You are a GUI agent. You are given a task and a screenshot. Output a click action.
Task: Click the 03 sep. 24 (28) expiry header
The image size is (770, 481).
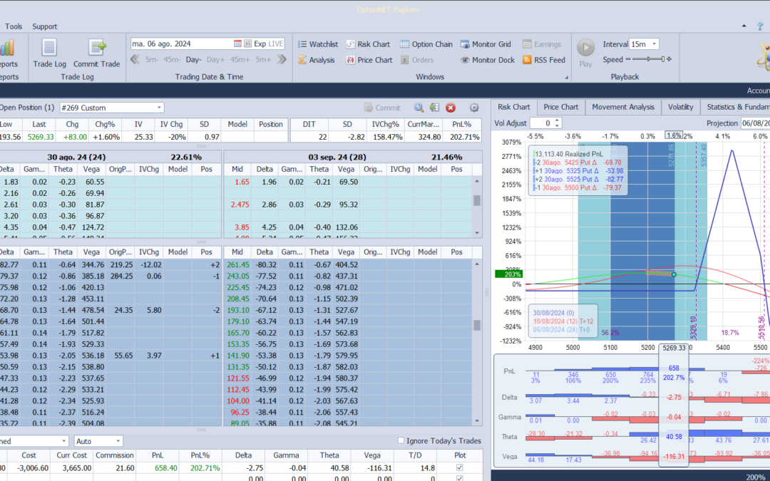[337, 157]
